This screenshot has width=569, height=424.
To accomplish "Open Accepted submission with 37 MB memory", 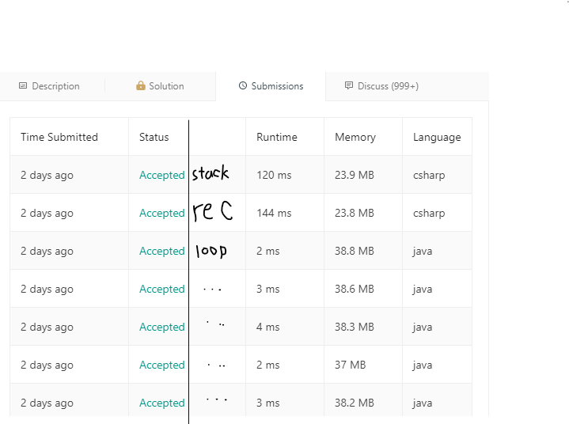I will click(162, 365).
